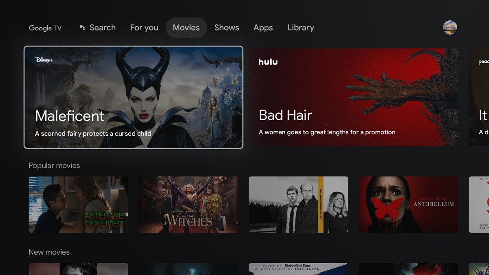Open the New movies section heading
This screenshot has height=275, width=489.
(49, 252)
